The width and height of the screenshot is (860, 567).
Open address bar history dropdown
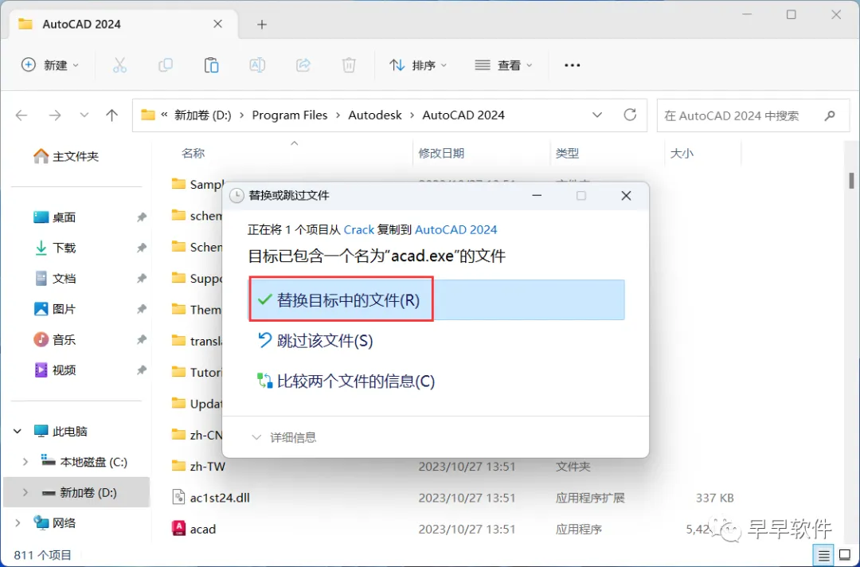(597, 115)
